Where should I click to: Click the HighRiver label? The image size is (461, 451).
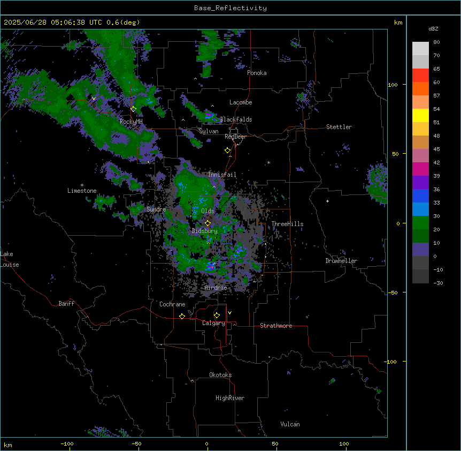coord(230,398)
